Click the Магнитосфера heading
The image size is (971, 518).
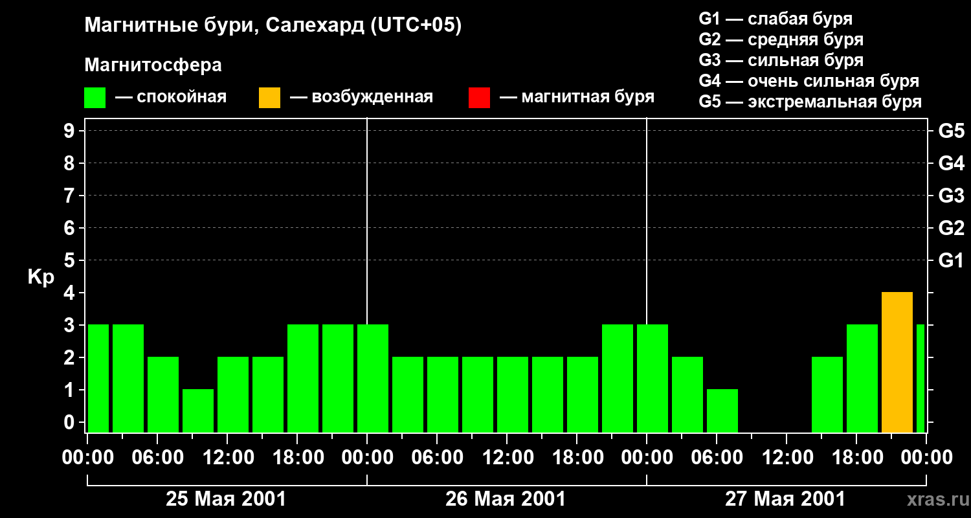pos(153,65)
